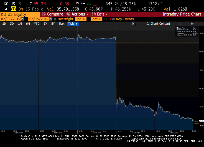The height and width of the screenshot is (147, 204).
Task: Open the start date calendar picker icon
Action: (x=22, y=19)
